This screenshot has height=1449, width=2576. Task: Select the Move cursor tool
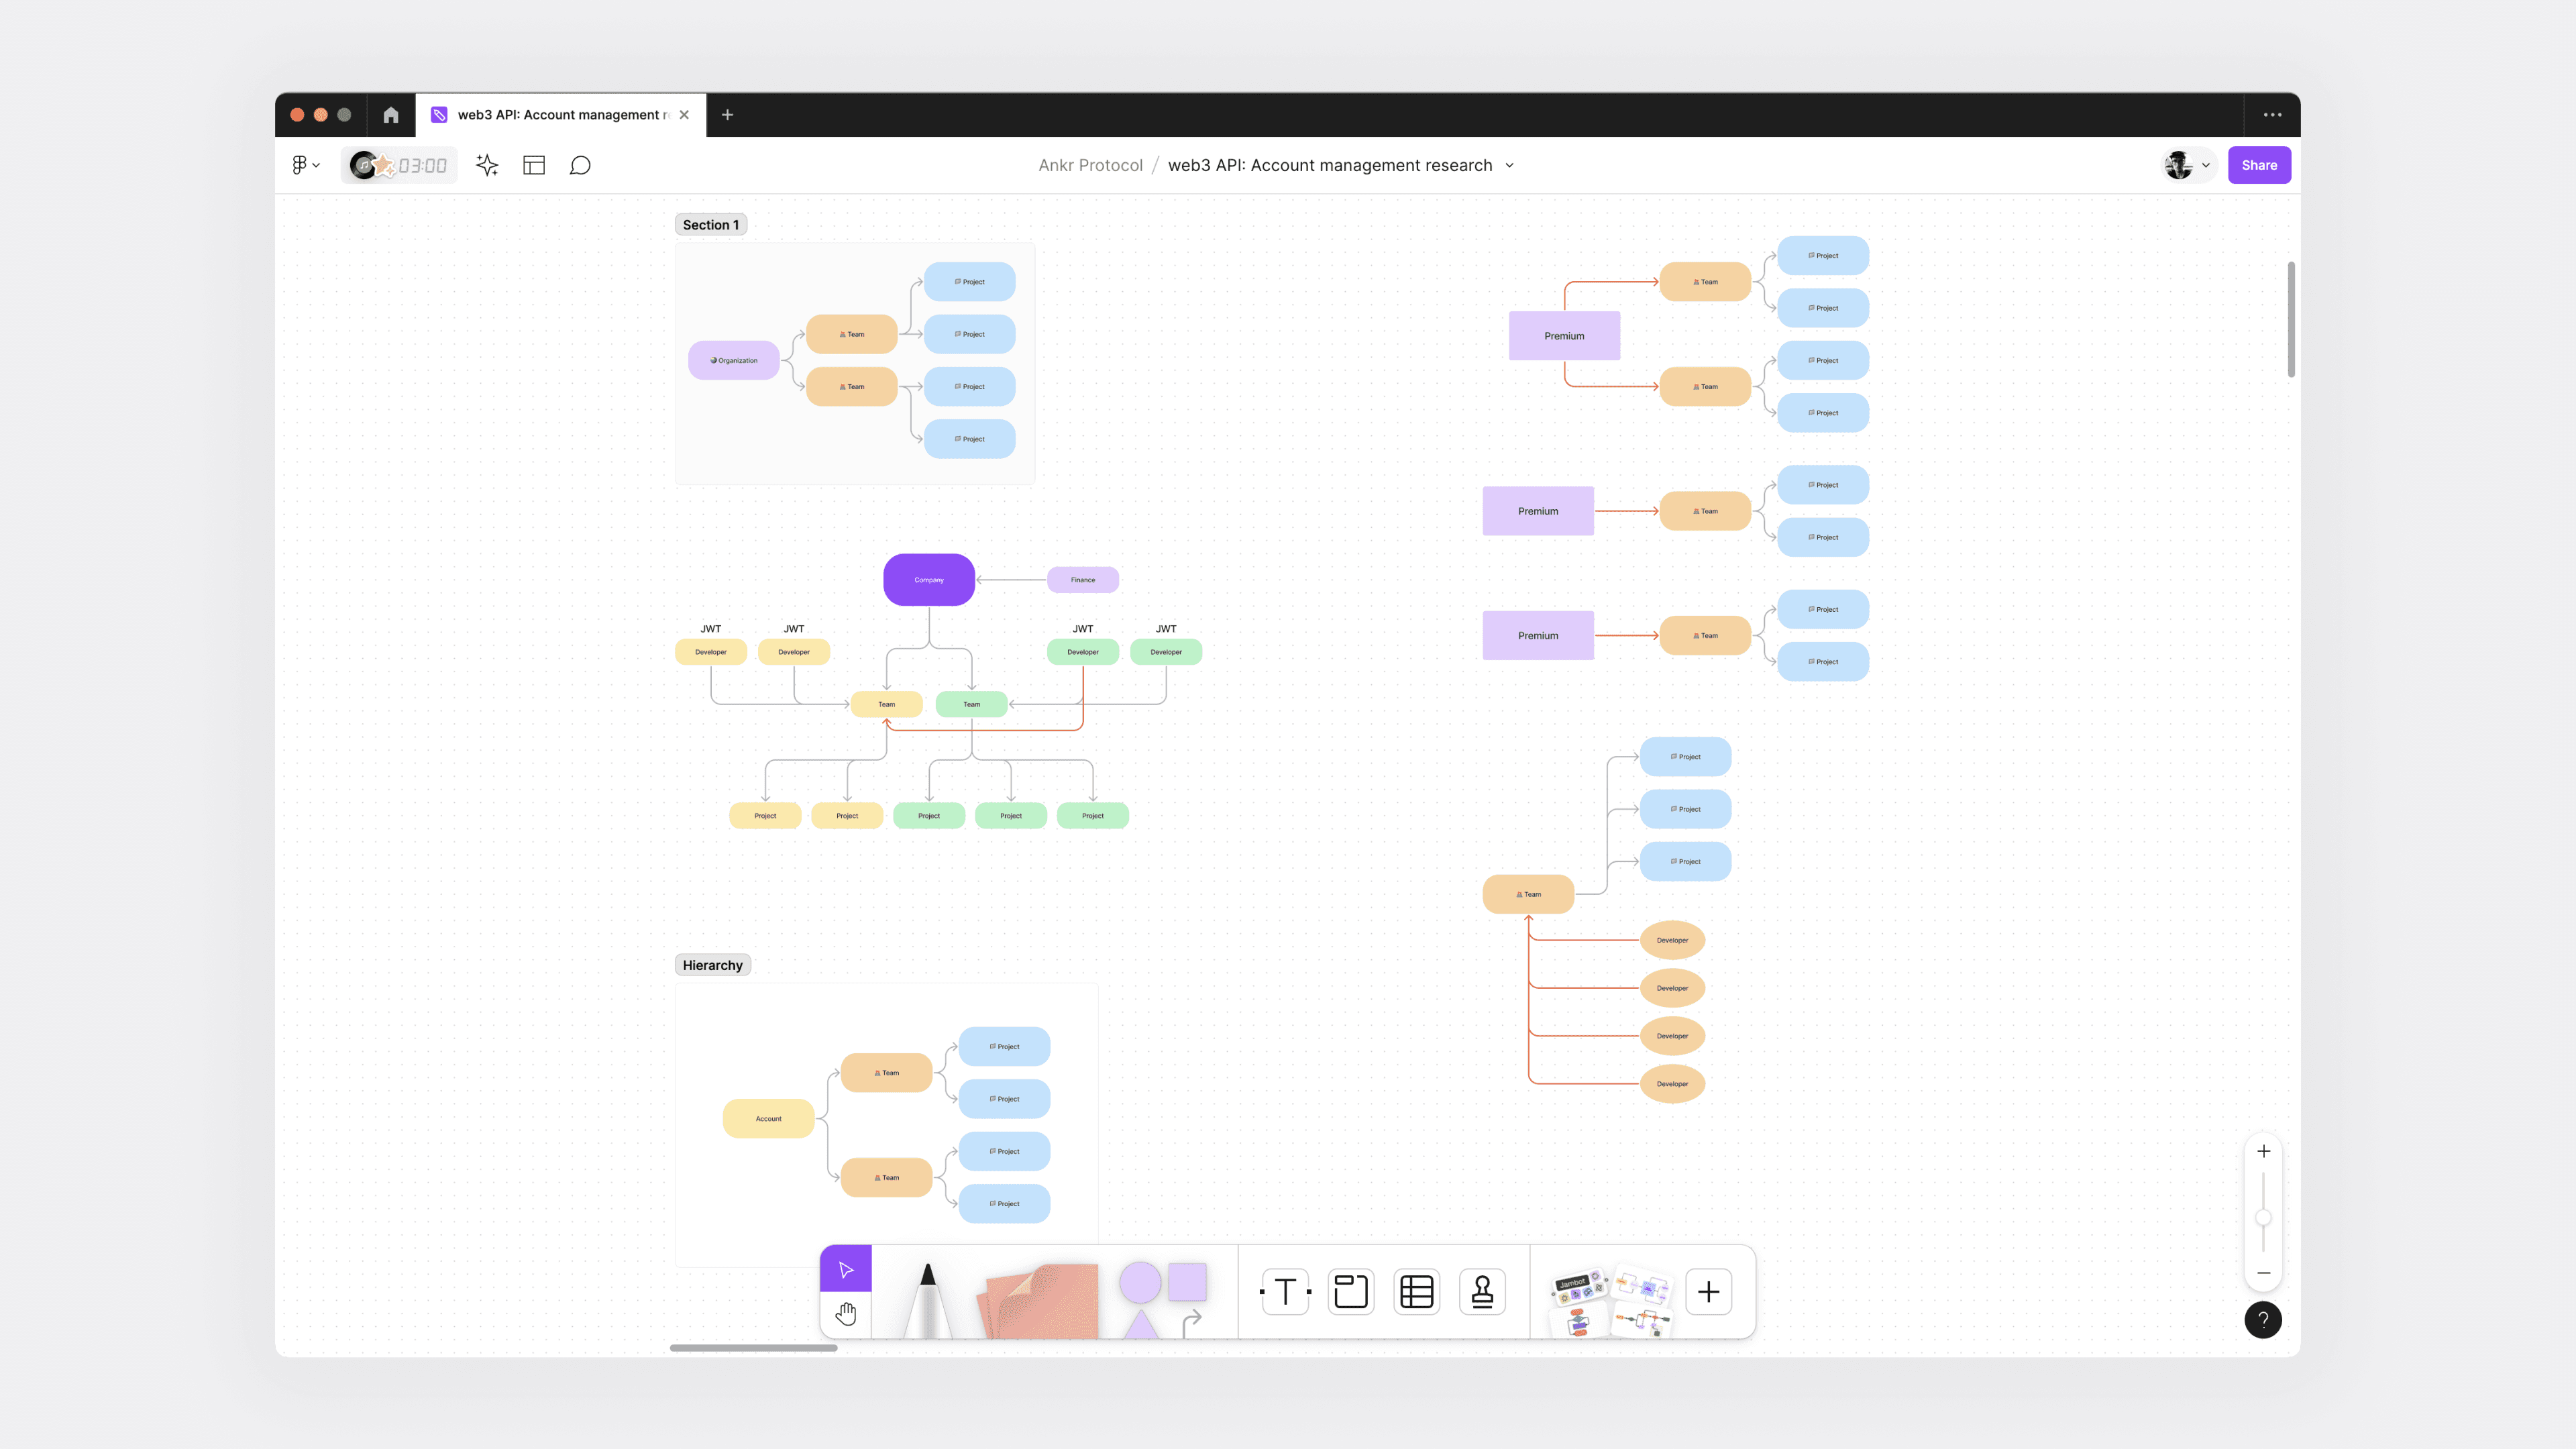845,1269
